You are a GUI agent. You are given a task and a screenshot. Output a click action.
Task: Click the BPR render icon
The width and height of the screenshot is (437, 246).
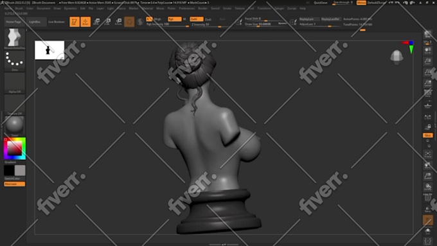pyautogui.click(x=427, y=35)
